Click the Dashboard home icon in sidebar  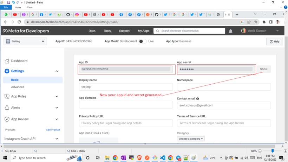(7, 61)
